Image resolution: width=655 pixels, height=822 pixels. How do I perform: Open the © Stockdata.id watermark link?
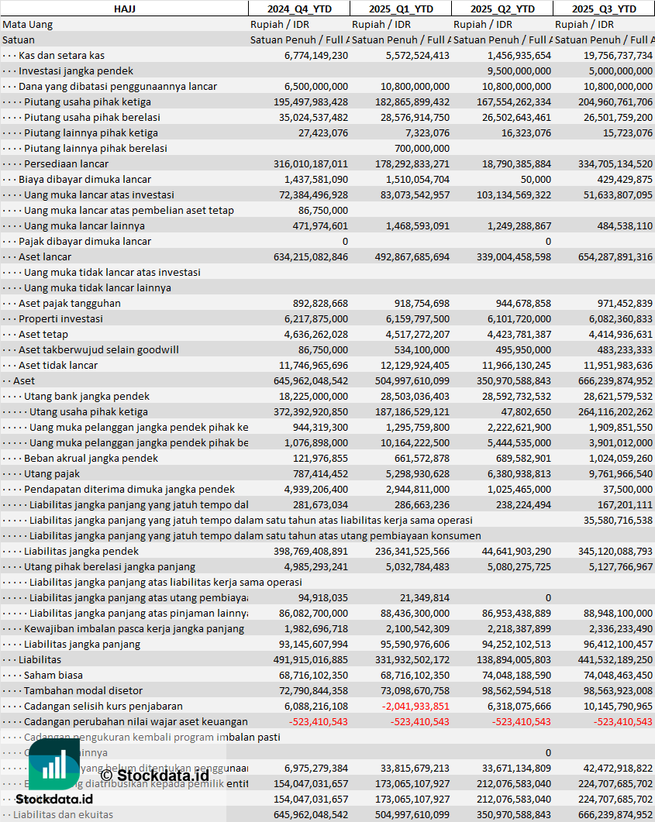pyautogui.click(x=154, y=774)
